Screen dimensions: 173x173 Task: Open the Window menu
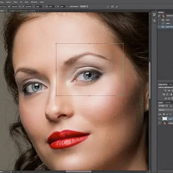[x=34, y=2]
